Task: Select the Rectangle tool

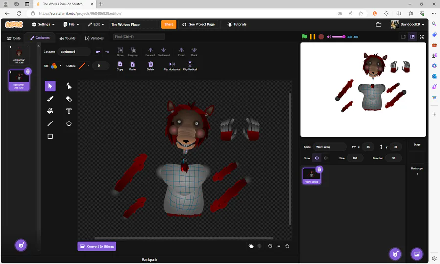Action: coord(50,136)
